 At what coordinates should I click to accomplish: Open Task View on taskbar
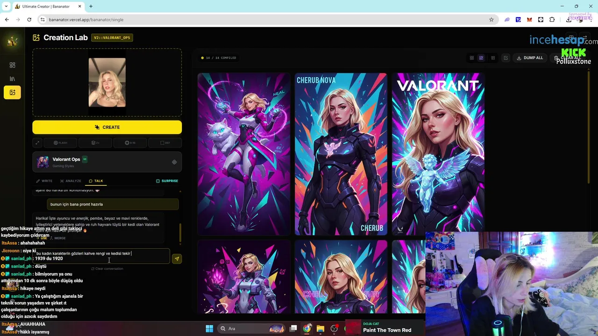pos(293,329)
